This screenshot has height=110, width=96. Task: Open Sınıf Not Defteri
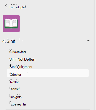pos(22,59)
